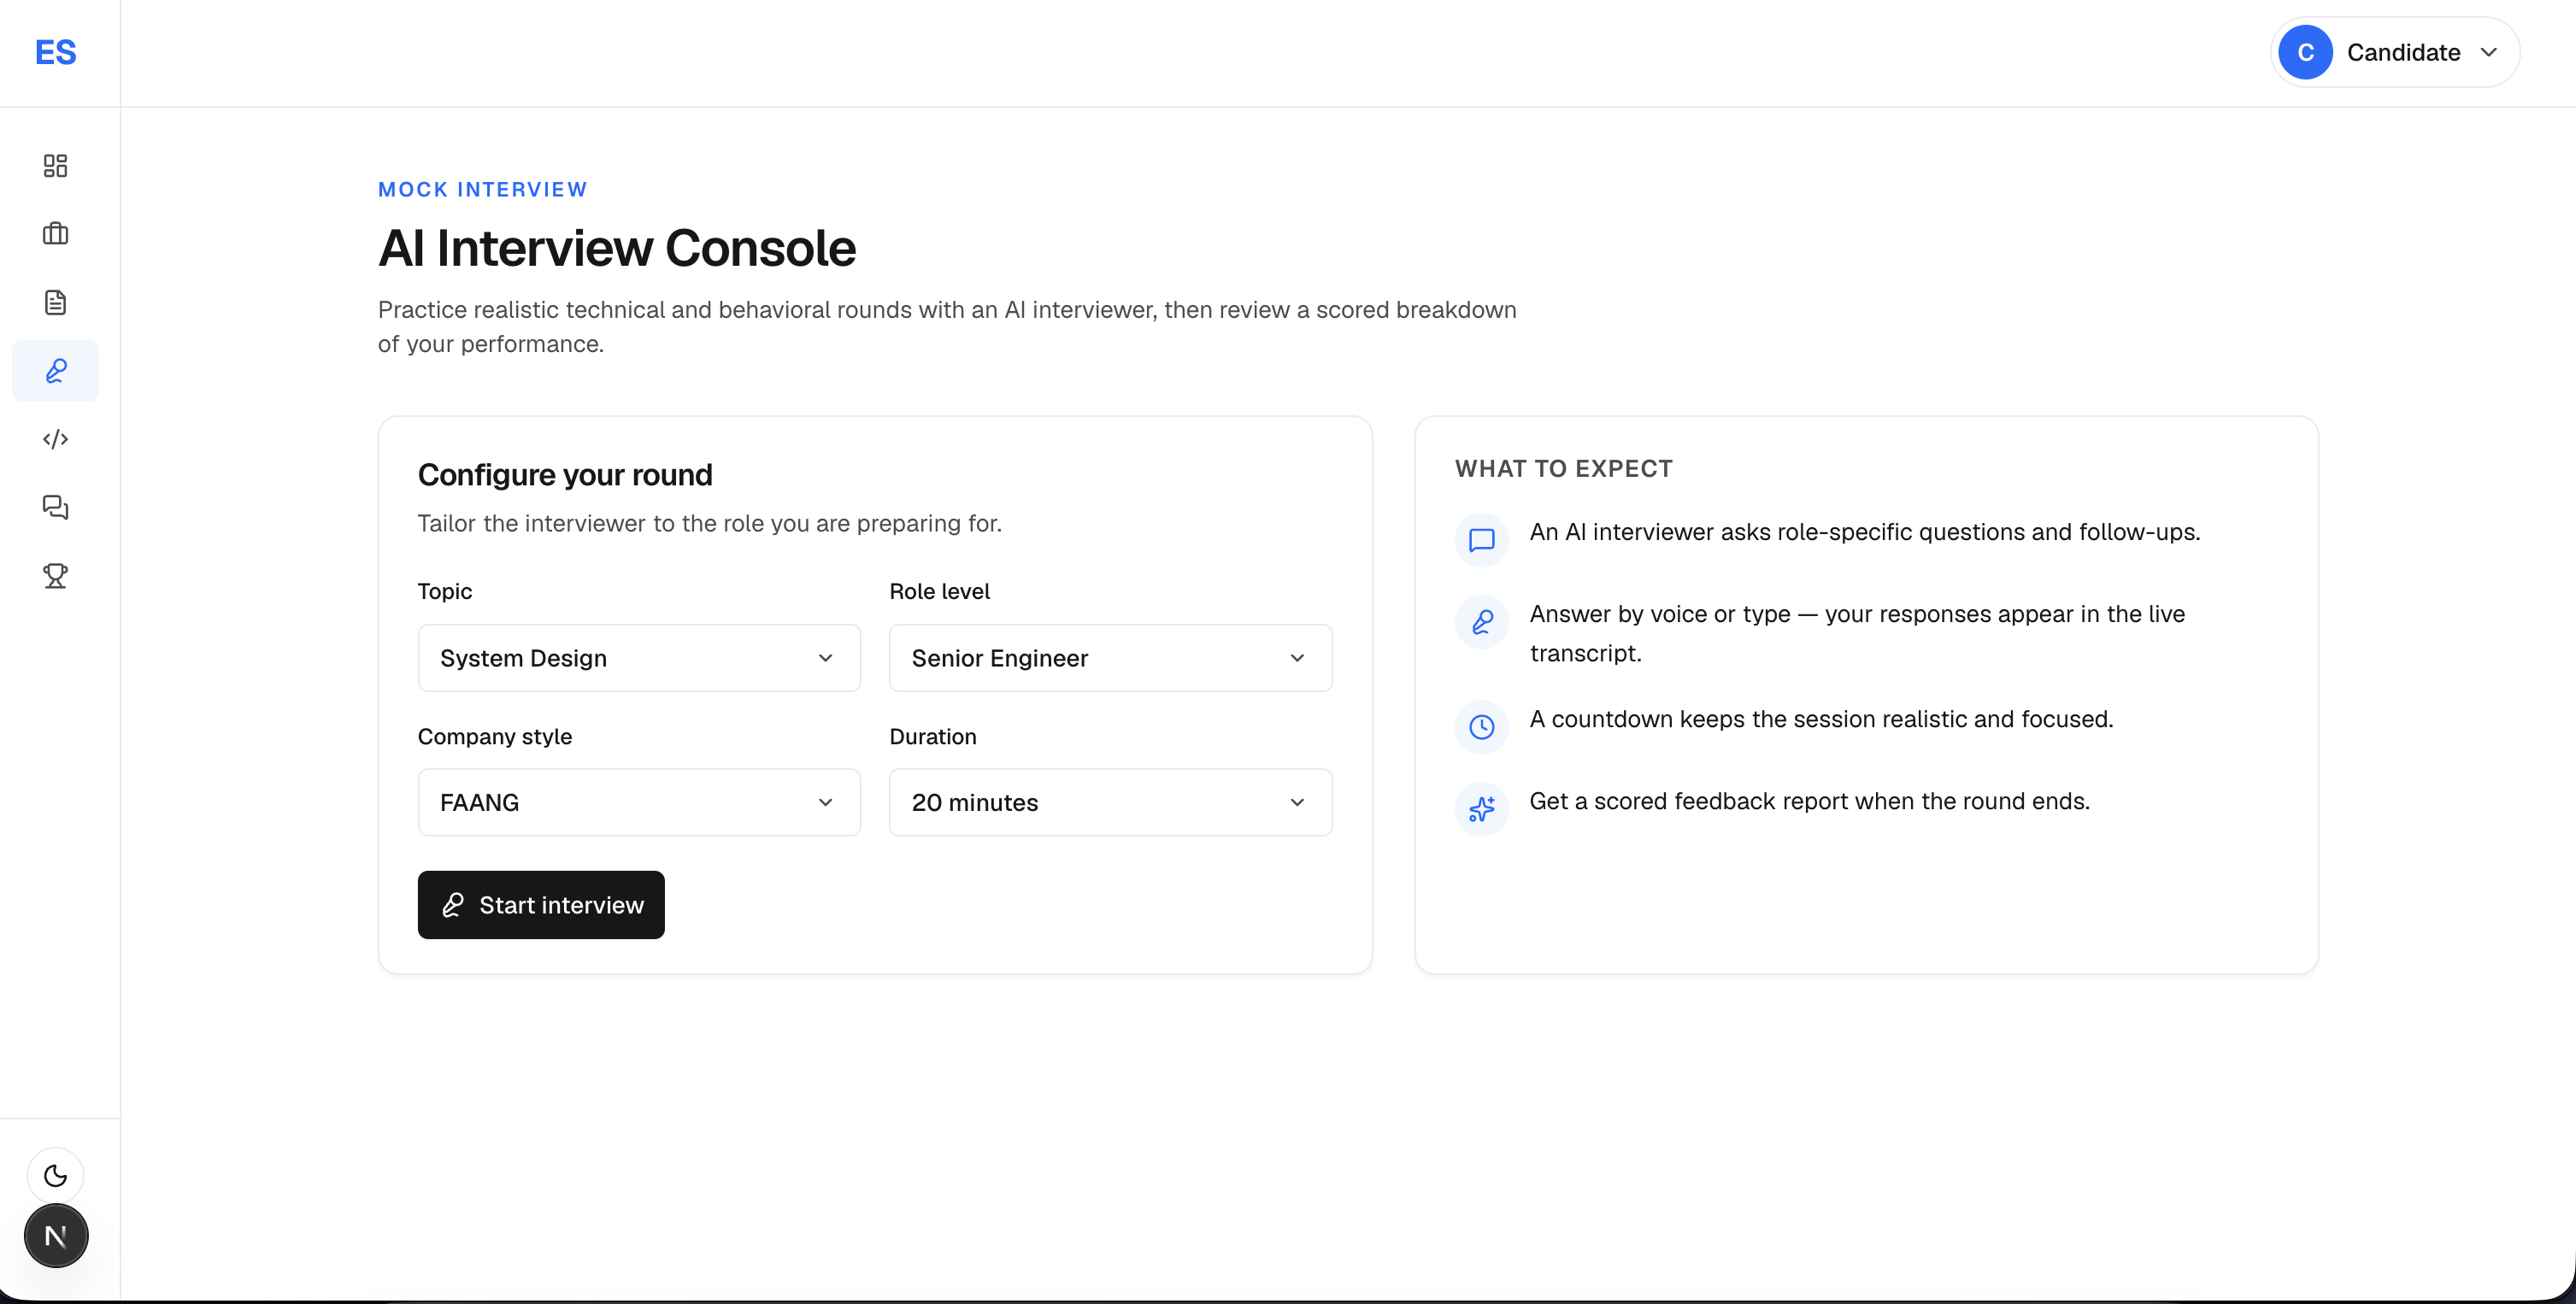This screenshot has height=1304, width=2576.
Task: Click the clock icon beside countdown text
Action: [1482, 727]
